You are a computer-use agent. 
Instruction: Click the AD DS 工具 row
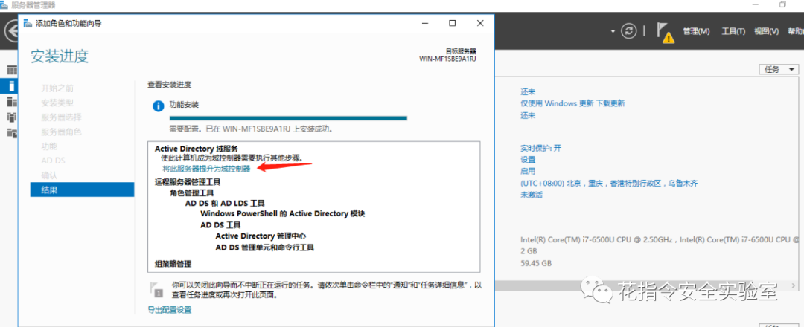pos(220,224)
